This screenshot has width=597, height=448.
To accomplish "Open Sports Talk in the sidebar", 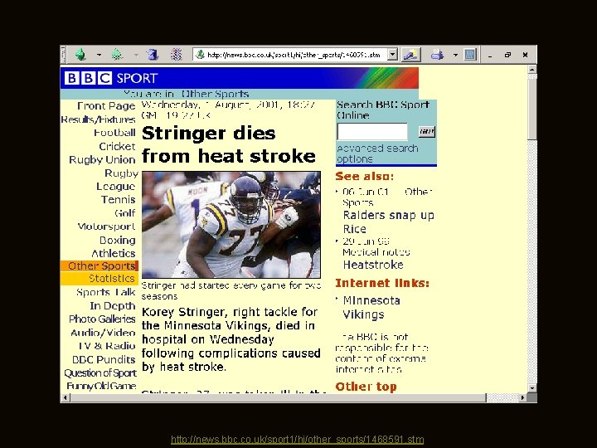I will 106,292.
